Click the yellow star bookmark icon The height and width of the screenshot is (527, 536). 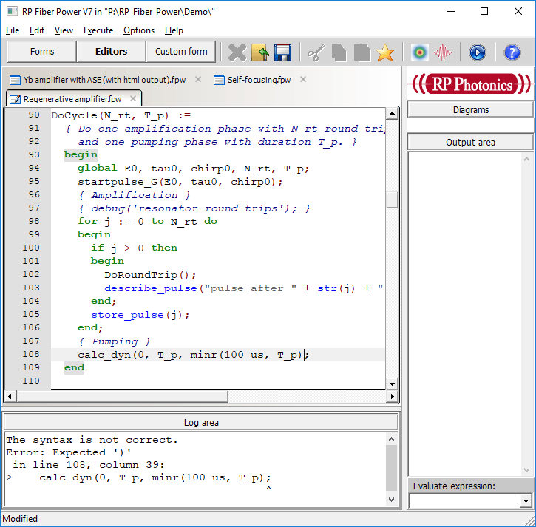(x=385, y=52)
